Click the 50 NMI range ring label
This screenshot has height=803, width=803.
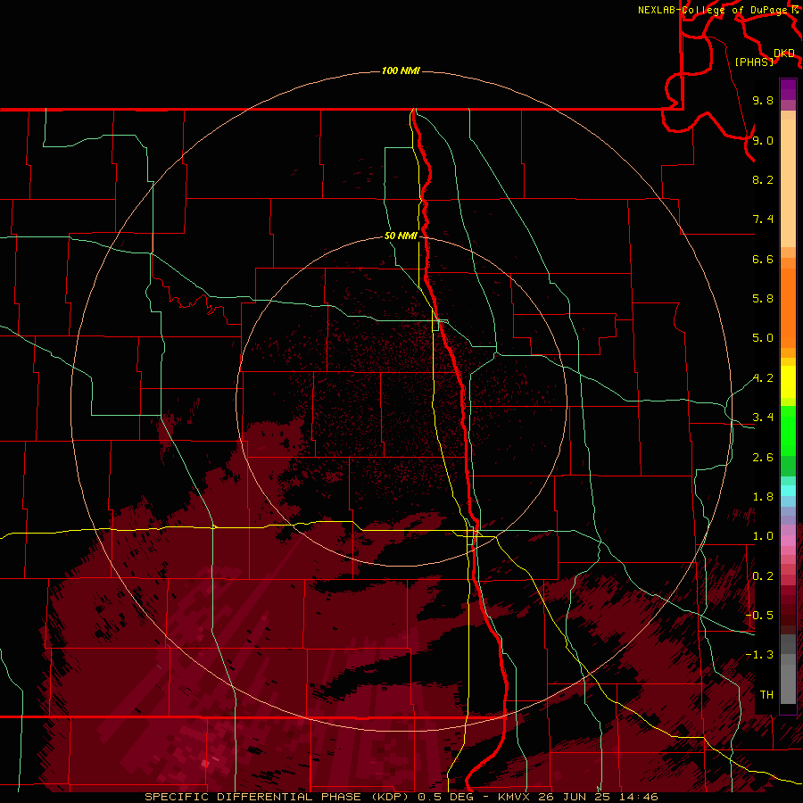401,236
